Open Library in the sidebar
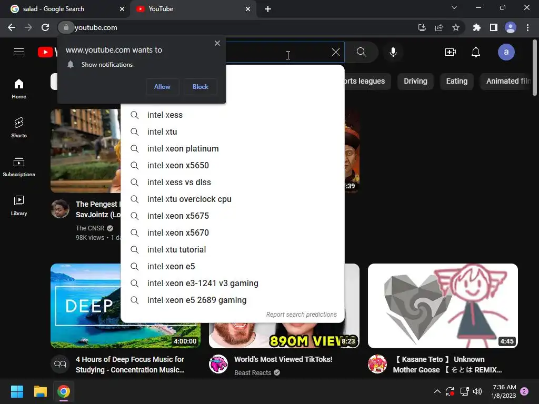 19,205
